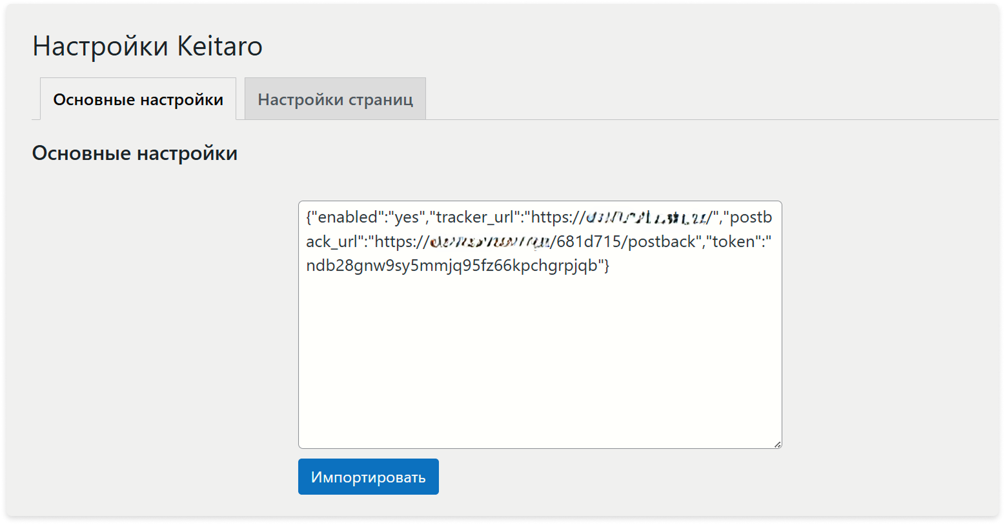The width and height of the screenshot is (1005, 525).
Task: Click the textarea resize grip handle
Action: coord(777,444)
